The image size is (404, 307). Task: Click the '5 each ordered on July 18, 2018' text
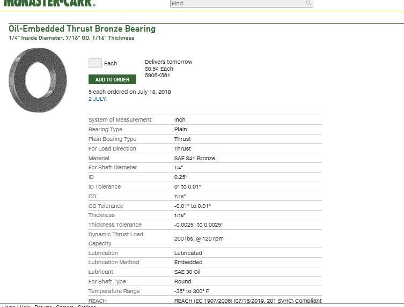(130, 92)
